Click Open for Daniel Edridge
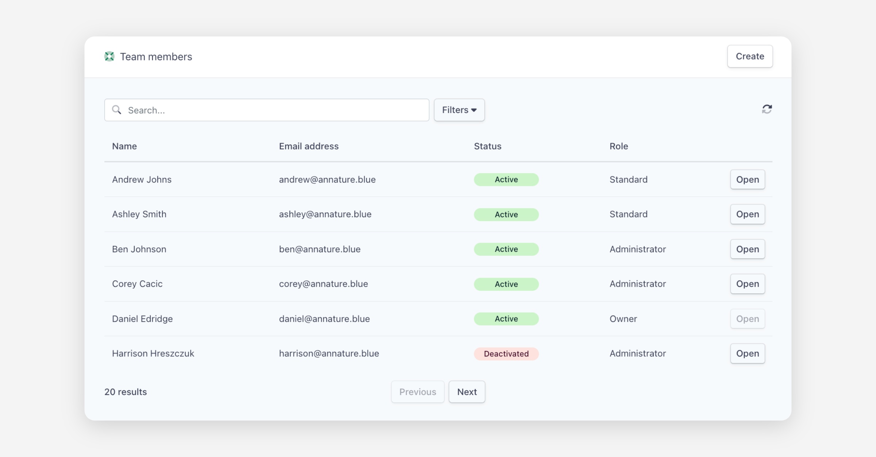The image size is (876, 457). click(x=747, y=319)
